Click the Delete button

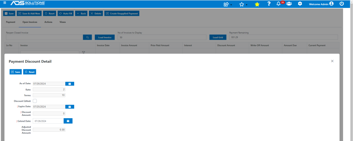[x=96, y=13]
